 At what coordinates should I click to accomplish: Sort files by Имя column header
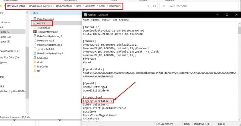[35, 13]
